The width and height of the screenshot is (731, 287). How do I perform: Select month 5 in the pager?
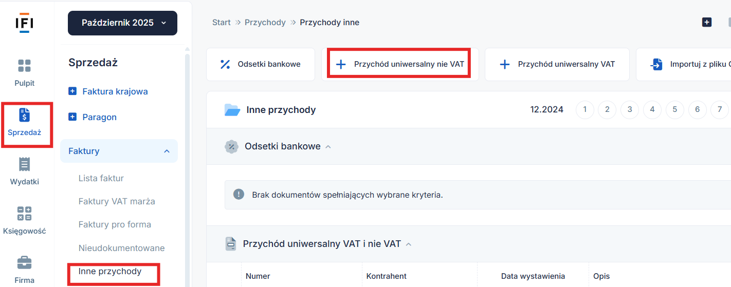coord(674,109)
